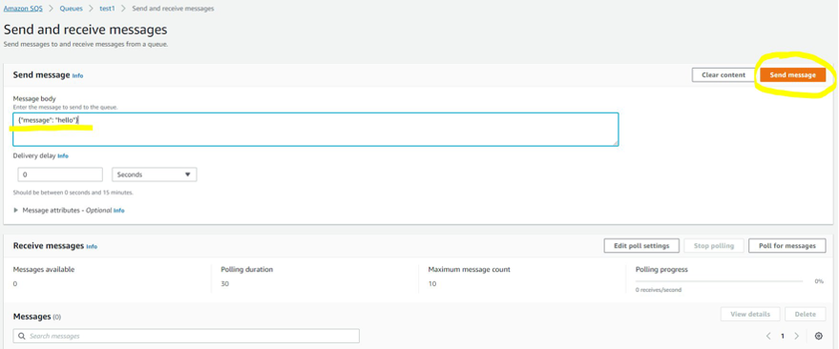The width and height of the screenshot is (839, 349).
Task: Select page number 1 in pagination
Action: click(783, 337)
